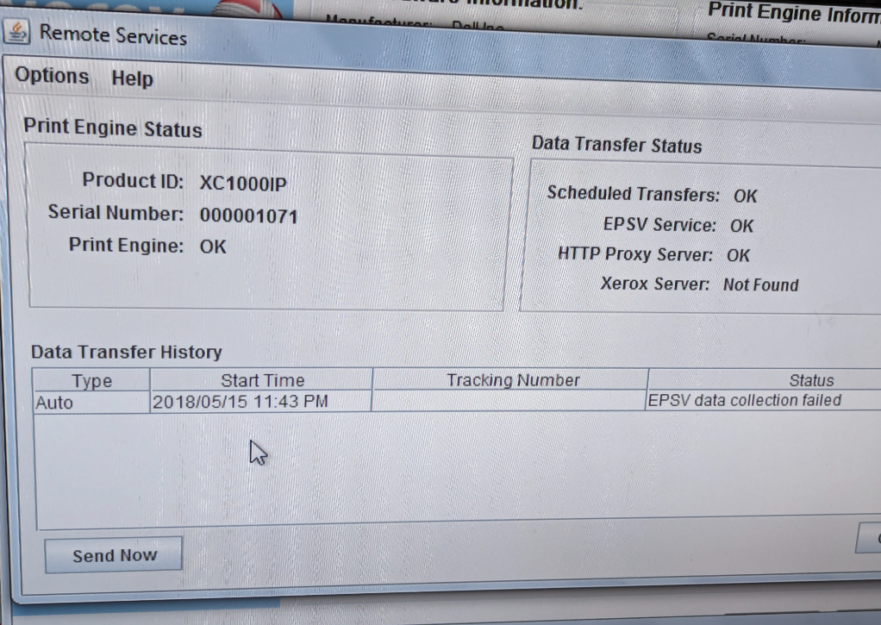Click Print Engine Information heading in background window
Viewport: 881px width, 625px height.
tap(793, 12)
